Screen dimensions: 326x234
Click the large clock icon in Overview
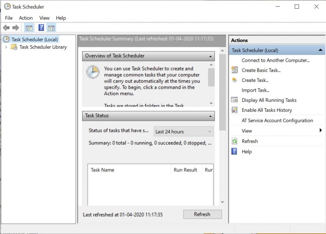point(93,72)
